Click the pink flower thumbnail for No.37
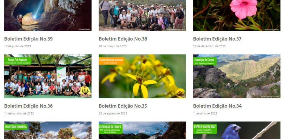 [237, 15]
